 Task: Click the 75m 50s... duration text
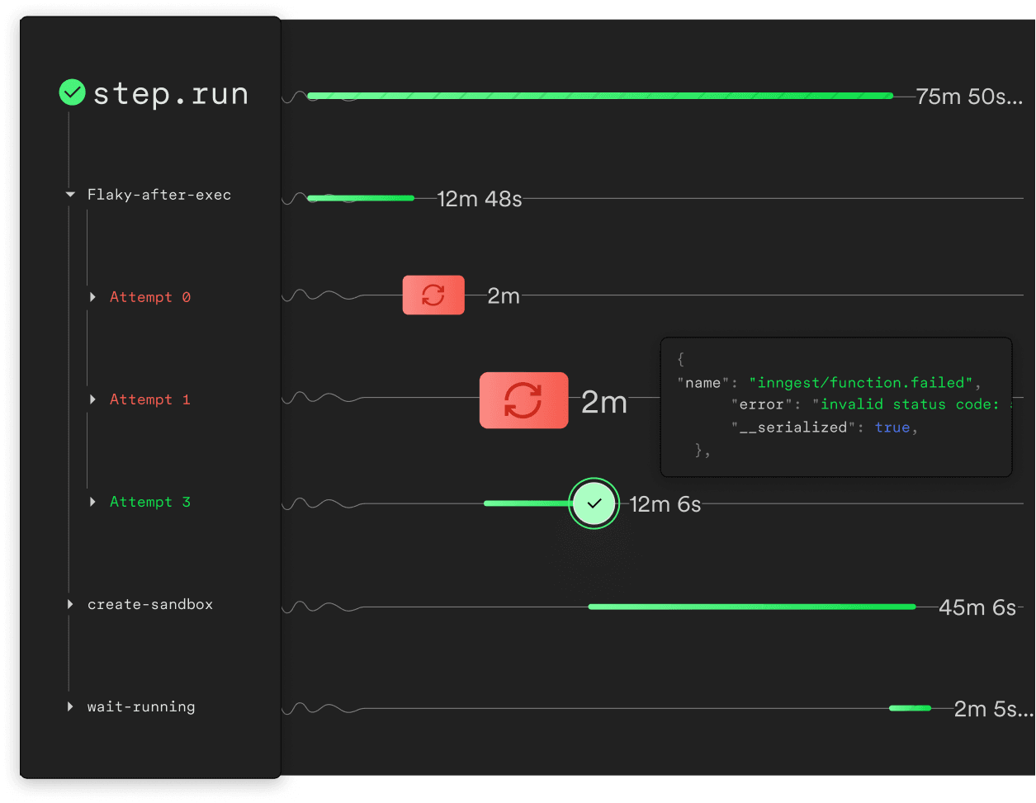tap(969, 97)
